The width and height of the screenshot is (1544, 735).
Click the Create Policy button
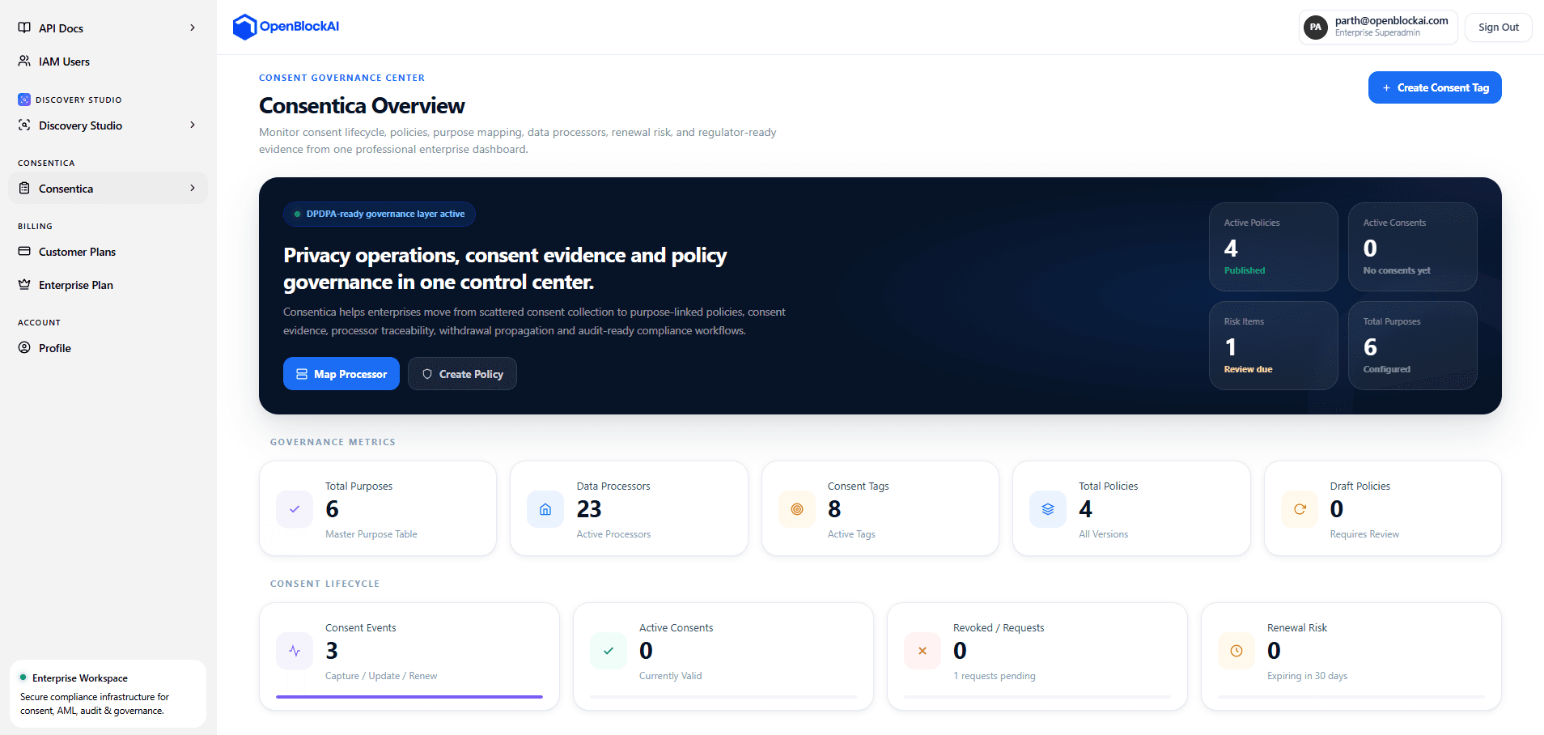coord(462,374)
